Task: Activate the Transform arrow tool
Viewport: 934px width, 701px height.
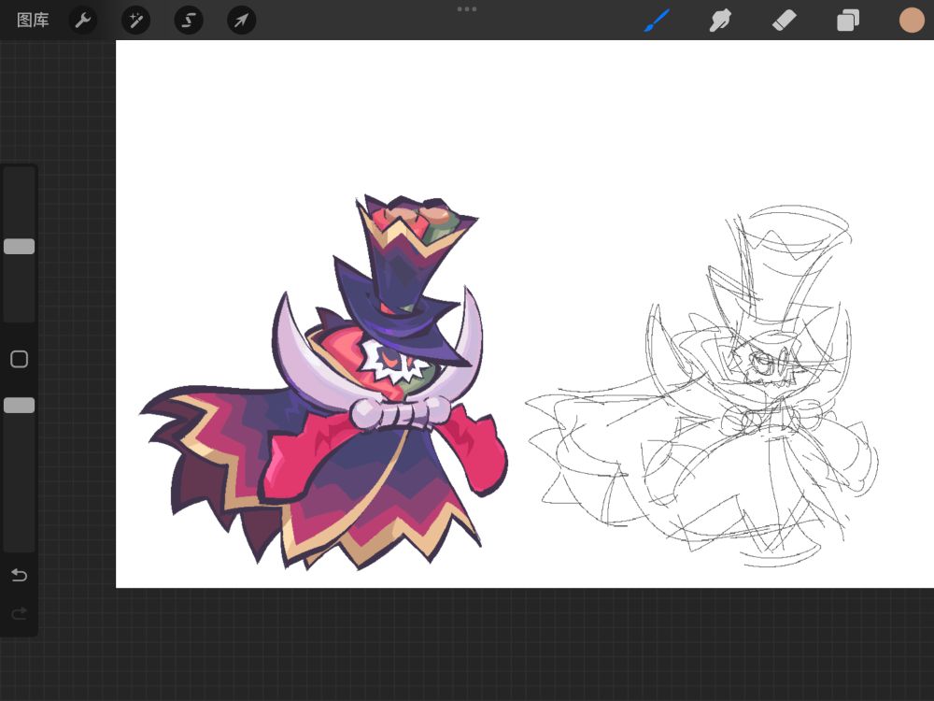Action: [241, 21]
